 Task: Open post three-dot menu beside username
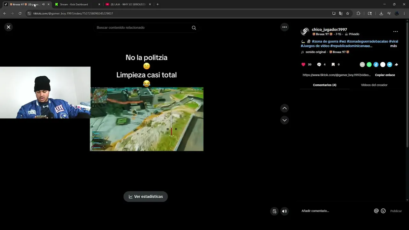(396, 31)
